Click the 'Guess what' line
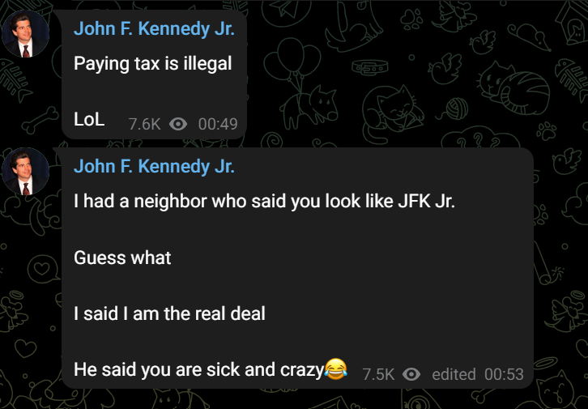This screenshot has height=409, width=588. click(x=122, y=258)
